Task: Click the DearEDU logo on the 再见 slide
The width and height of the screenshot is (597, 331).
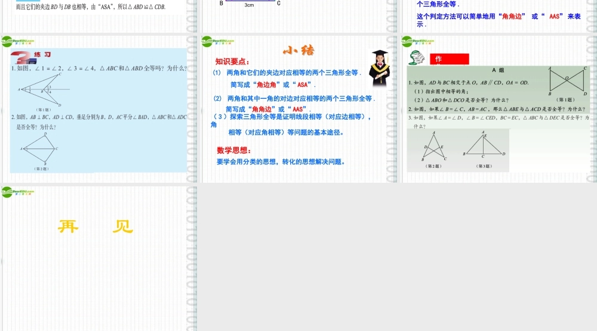Action: [17, 192]
